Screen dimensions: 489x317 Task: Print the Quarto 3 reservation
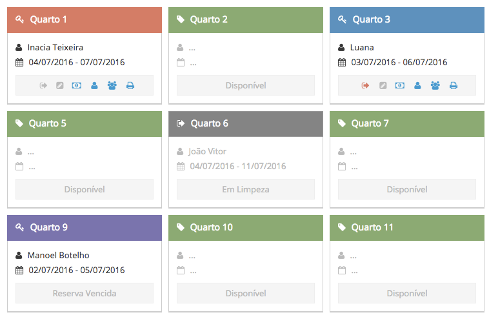454,85
